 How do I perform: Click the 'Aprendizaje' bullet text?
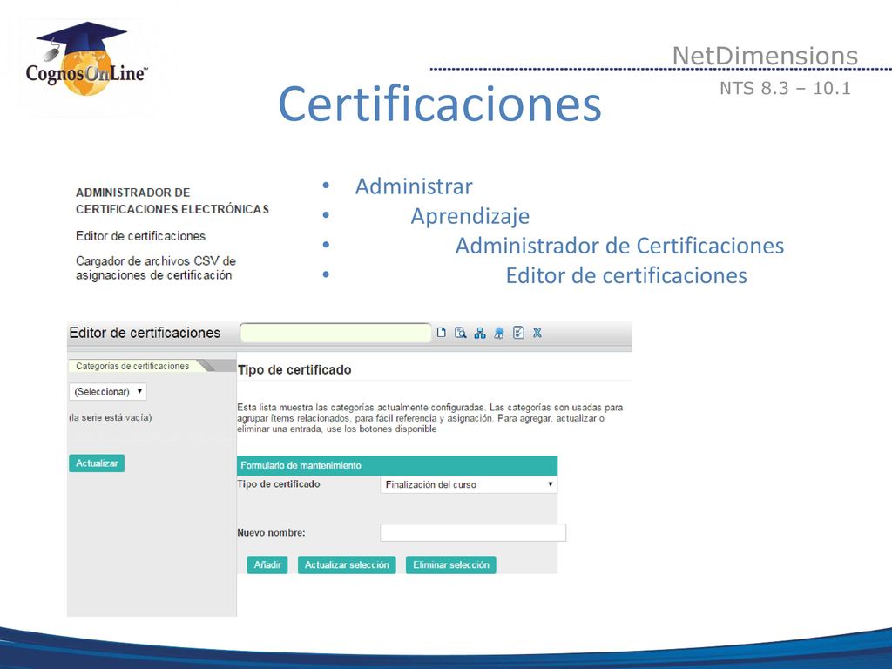(470, 216)
